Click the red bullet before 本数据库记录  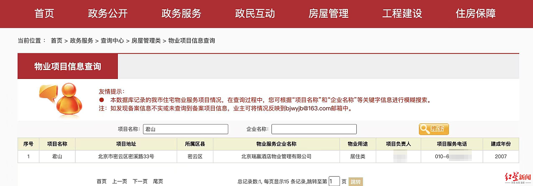pos(101,100)
